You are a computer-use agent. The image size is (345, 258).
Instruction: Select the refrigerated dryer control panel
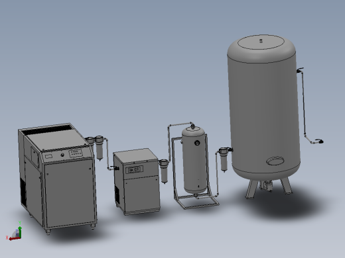click(135, 169)
